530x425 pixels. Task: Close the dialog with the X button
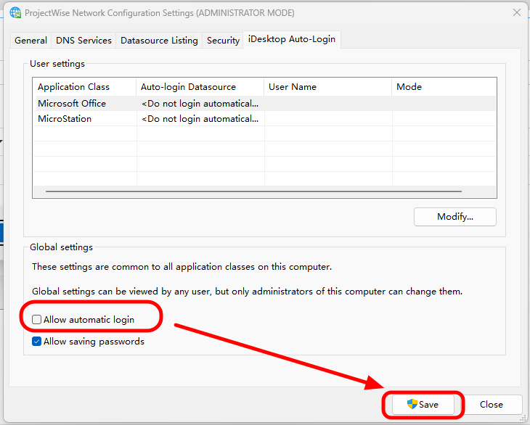pos(516,13)
